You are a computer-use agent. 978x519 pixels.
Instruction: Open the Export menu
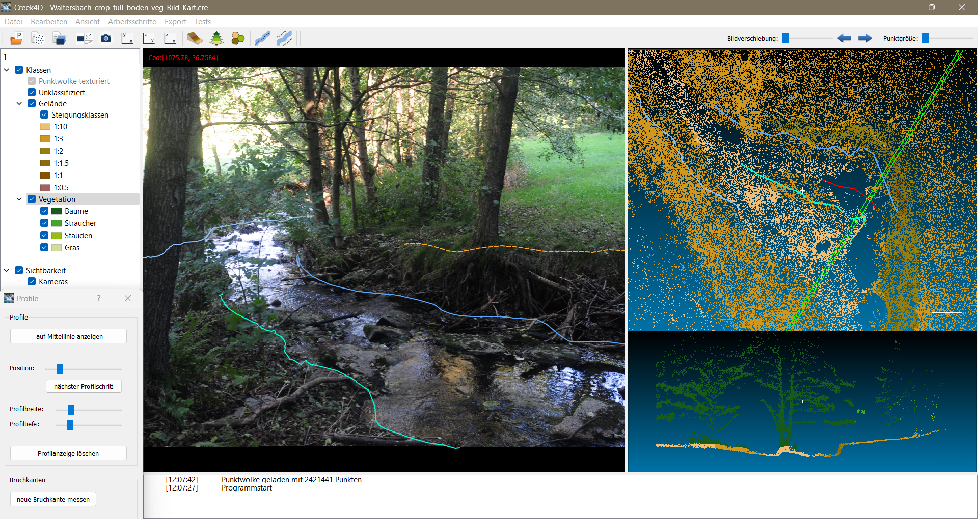coord(175,22)
